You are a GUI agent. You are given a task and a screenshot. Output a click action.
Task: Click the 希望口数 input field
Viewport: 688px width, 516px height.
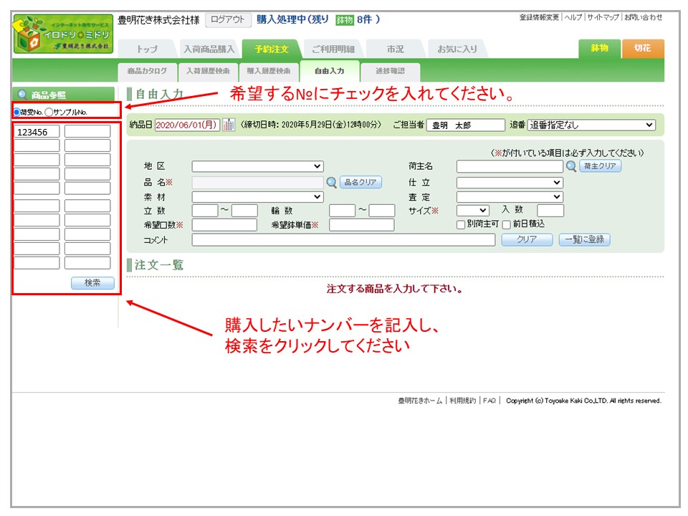pos(224,225)
